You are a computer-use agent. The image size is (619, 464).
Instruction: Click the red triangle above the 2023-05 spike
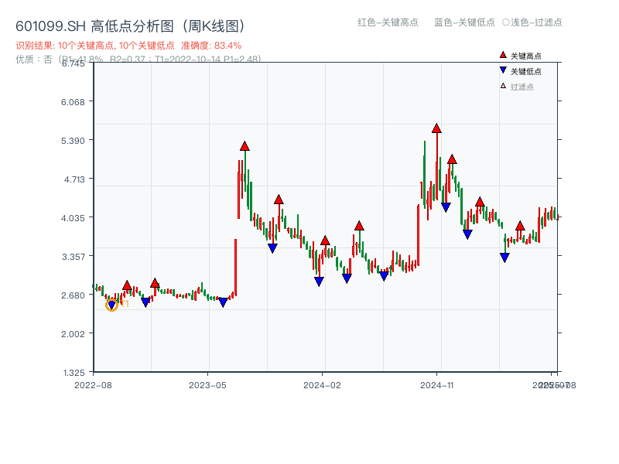click(x=245, y=145)
